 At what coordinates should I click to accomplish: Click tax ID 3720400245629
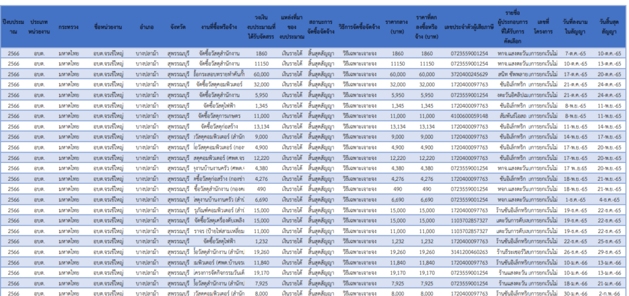(469, 74)
